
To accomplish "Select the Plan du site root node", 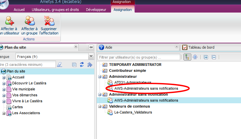I will pyautogui.click(x=16, y=71).
